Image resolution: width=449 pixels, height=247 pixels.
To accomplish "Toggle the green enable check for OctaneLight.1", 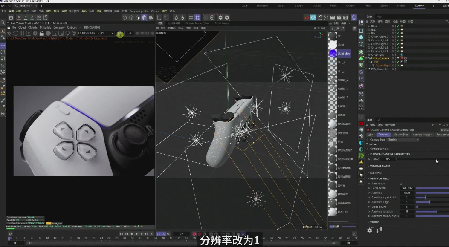I will click(398, 51).
